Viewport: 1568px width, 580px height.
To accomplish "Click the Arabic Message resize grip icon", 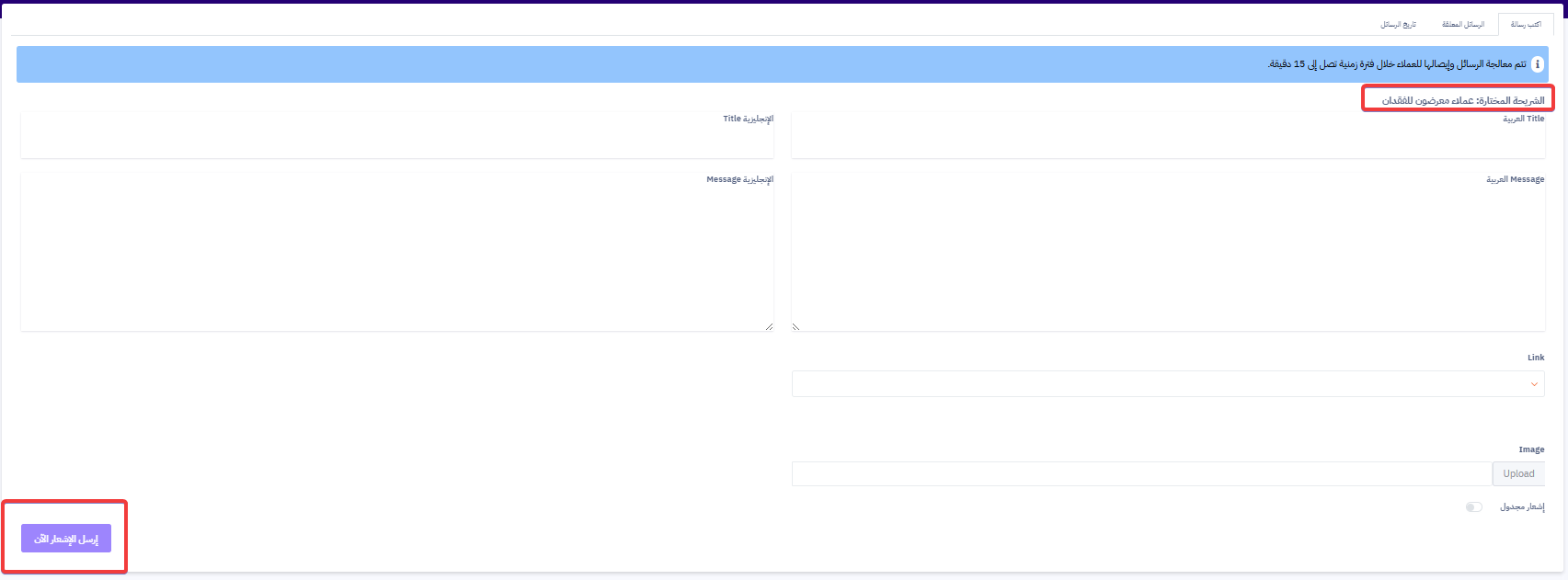I will pos(796,326).
